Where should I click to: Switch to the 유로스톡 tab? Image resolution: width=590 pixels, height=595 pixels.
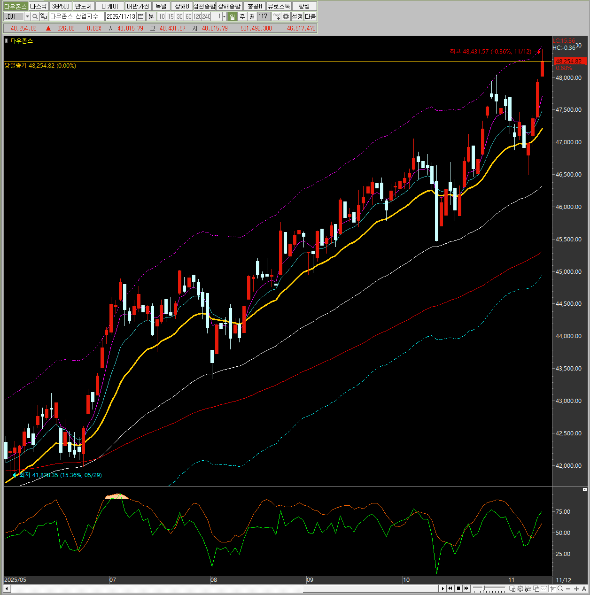coord(279,6)
